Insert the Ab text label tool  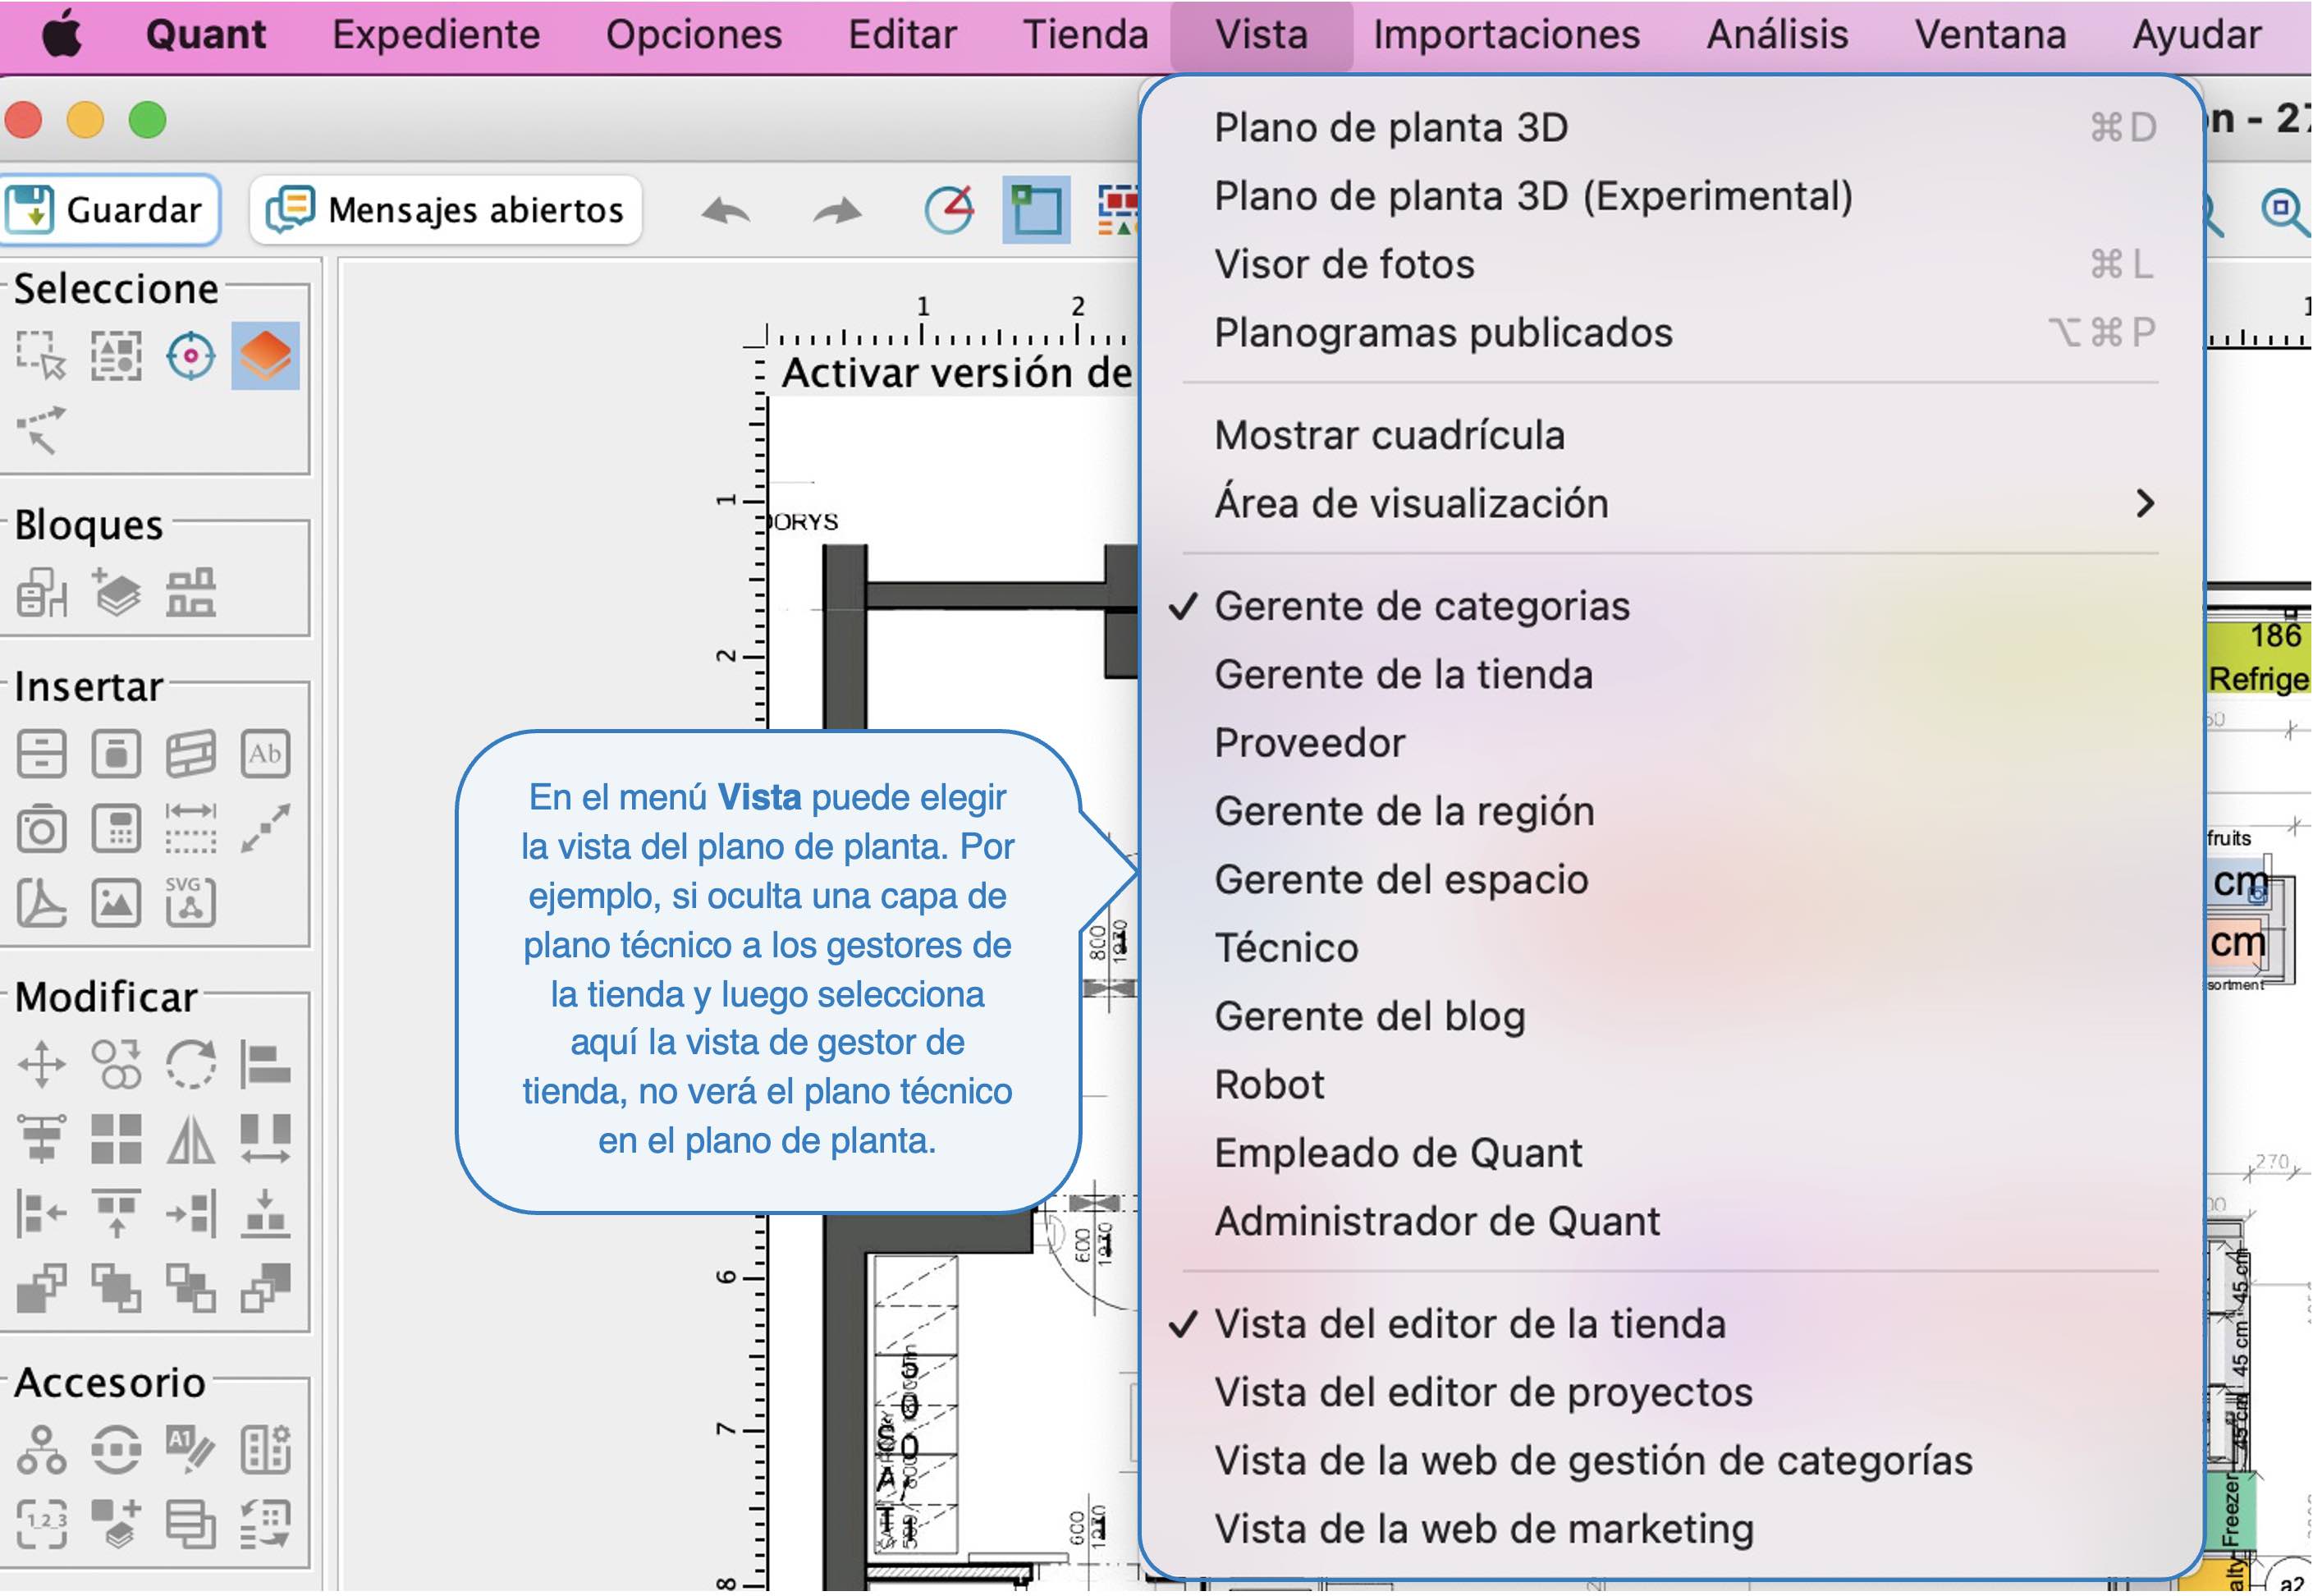point(266,754)
